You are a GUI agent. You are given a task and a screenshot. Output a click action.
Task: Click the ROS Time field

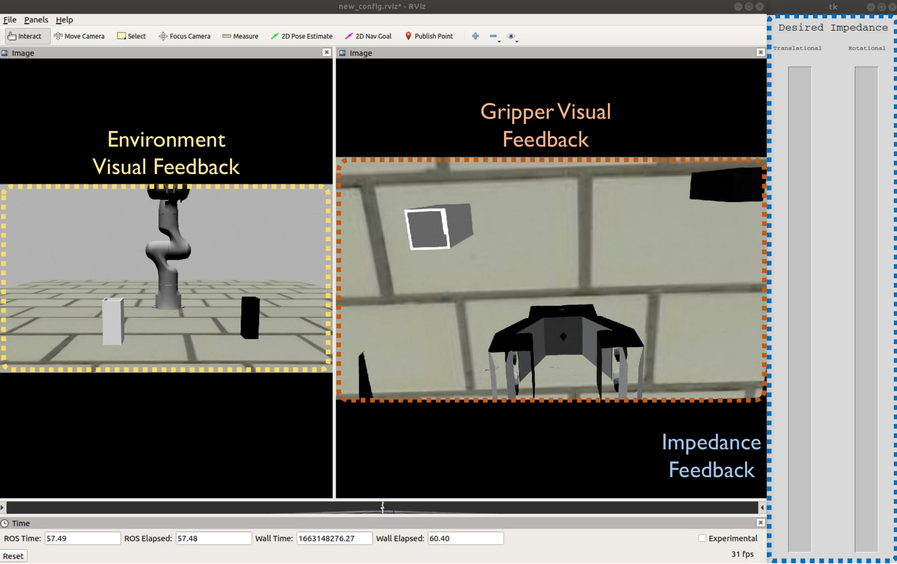tap(83, 539)
